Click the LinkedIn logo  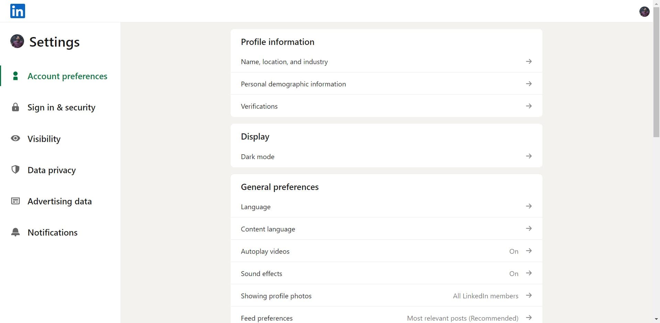coord(17,11)
